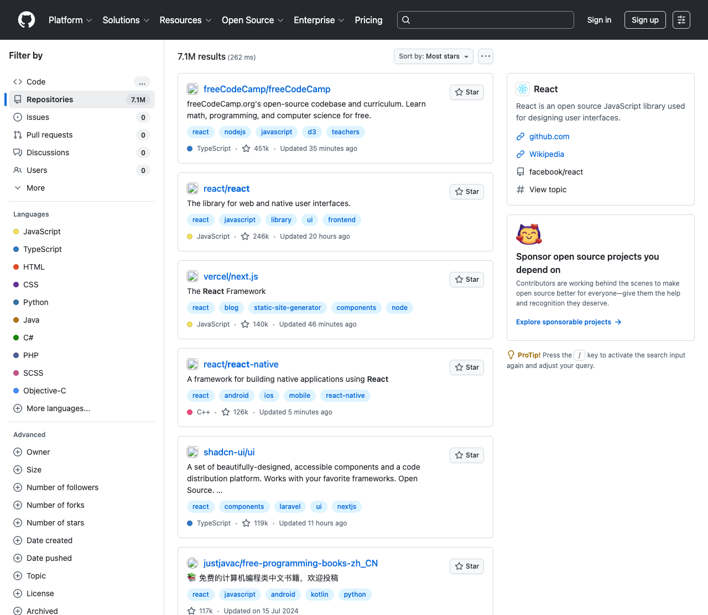Filter results by Issues

pyautogui.click(x=82, y=117)
